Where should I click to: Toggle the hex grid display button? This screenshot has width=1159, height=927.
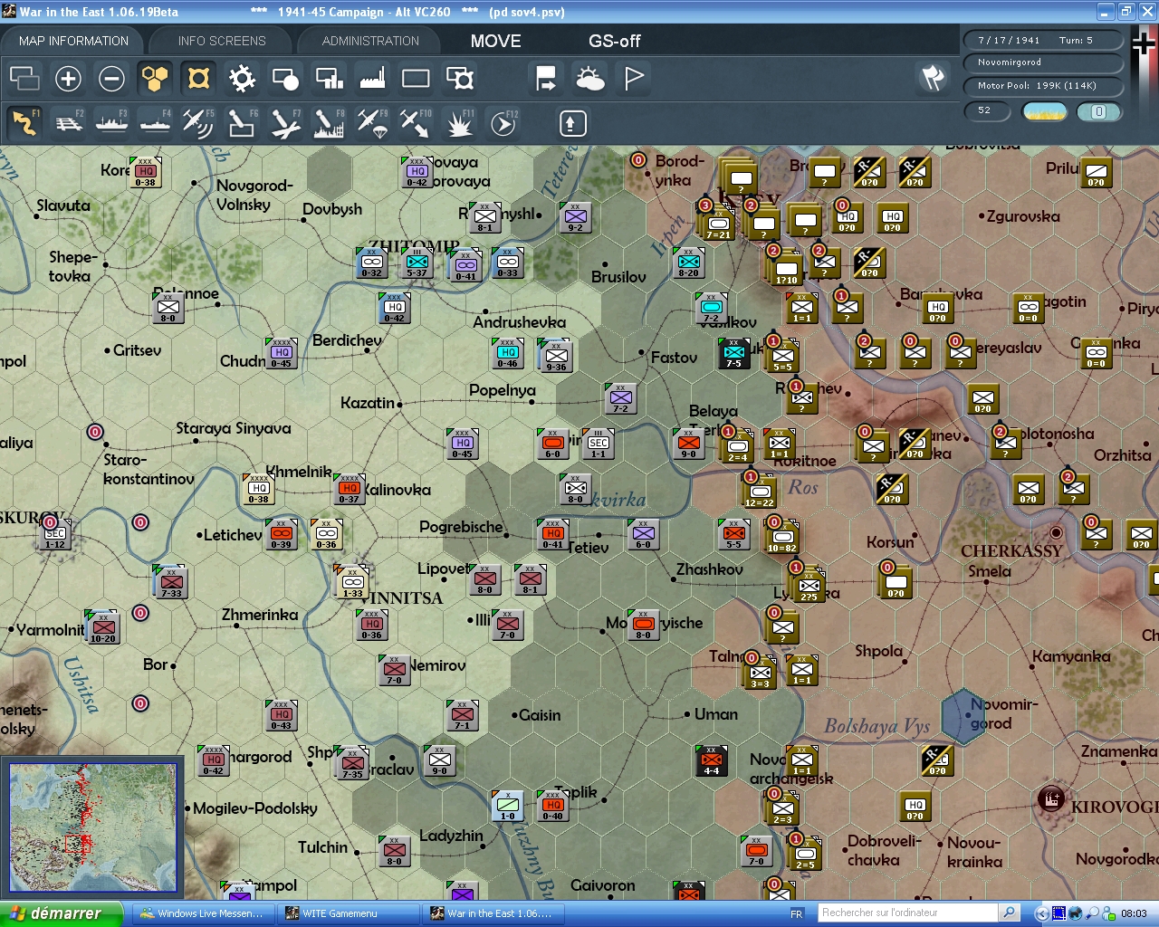pyautogui.click(x=155, y=79)
